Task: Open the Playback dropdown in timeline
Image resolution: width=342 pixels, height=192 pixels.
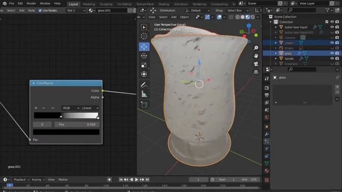Action: [x=21, y=180]
